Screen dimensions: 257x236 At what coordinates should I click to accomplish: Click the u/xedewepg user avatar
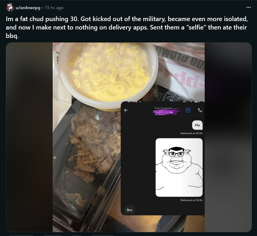coord(10,7)
